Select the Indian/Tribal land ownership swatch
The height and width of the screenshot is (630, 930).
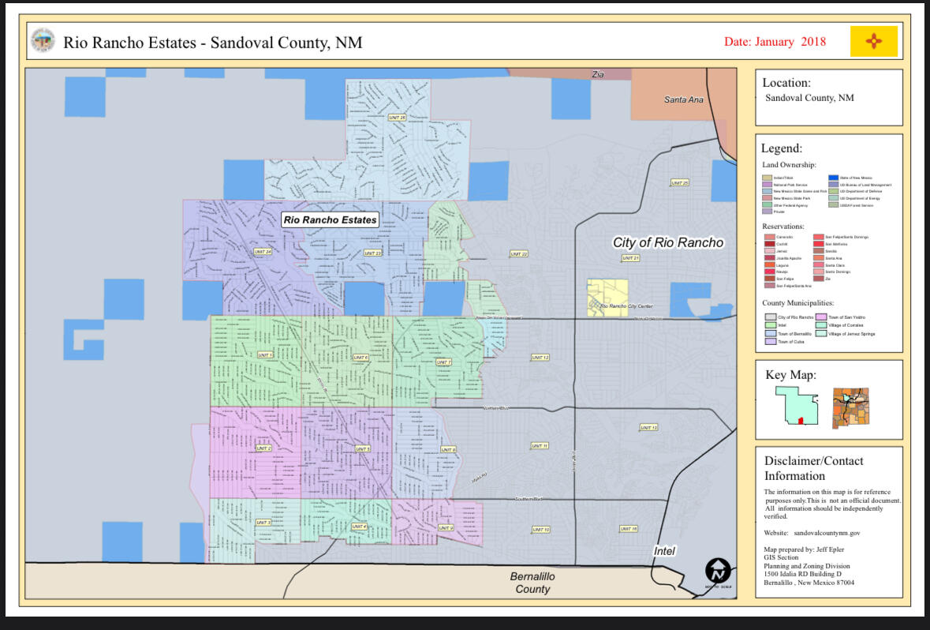(x=768, y=178)
